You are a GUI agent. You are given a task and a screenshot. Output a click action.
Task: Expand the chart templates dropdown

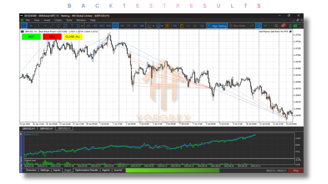tap(162, 26)
